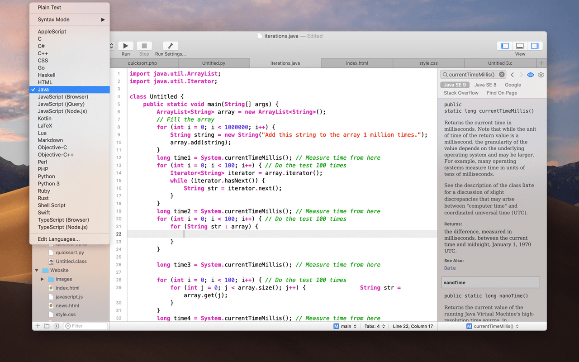Change documentation source from Java SE 9 to Google
579x362 pixels.
coord(513,85)
